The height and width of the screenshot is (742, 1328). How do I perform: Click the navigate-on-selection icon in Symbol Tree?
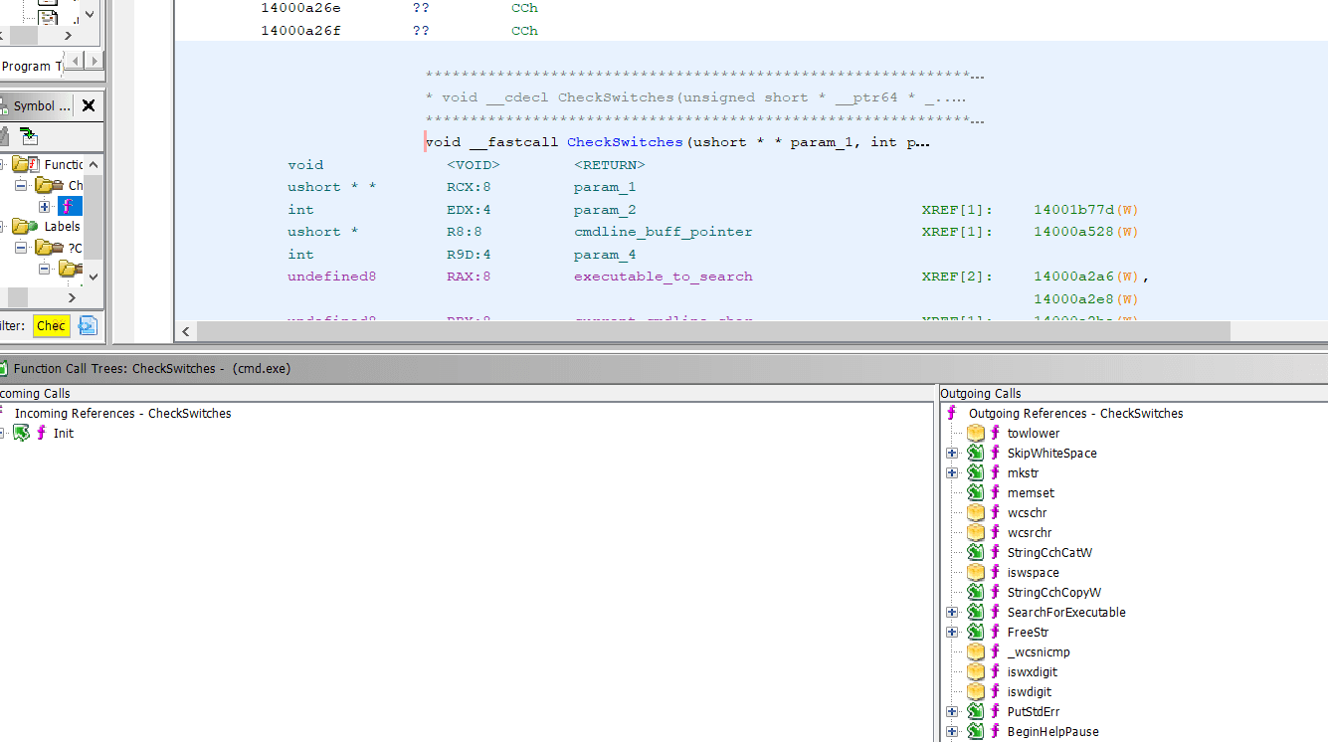pos(29,136)
